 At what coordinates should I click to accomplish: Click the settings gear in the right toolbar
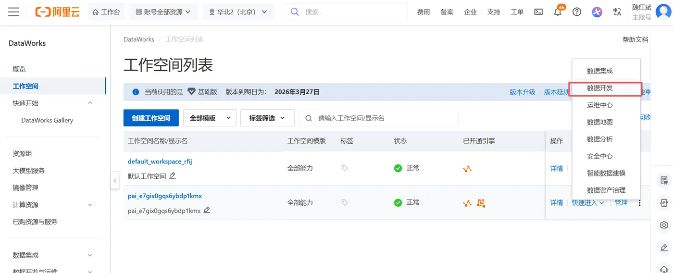pyautogui.click(x=664, y=225)
